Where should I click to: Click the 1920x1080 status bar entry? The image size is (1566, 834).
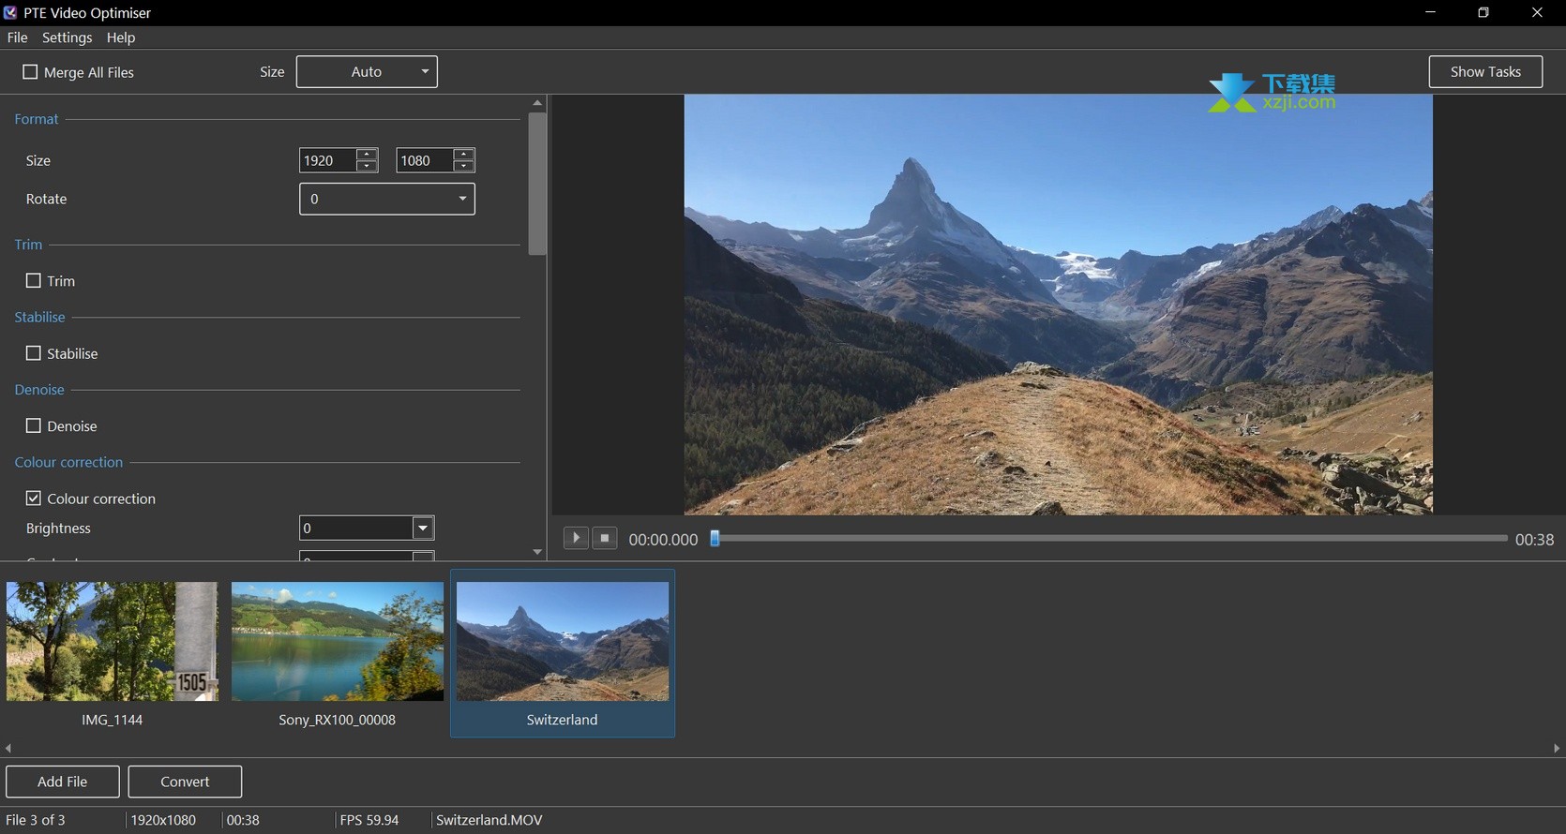coord(163,820)
